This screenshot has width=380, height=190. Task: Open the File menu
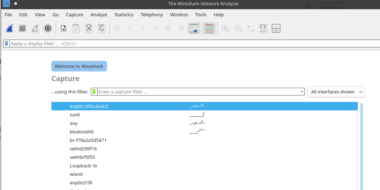8,15
